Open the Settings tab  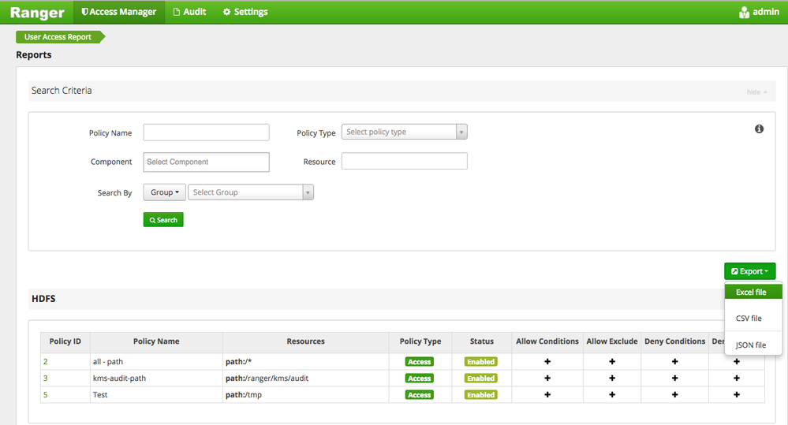tap(245, 12)
